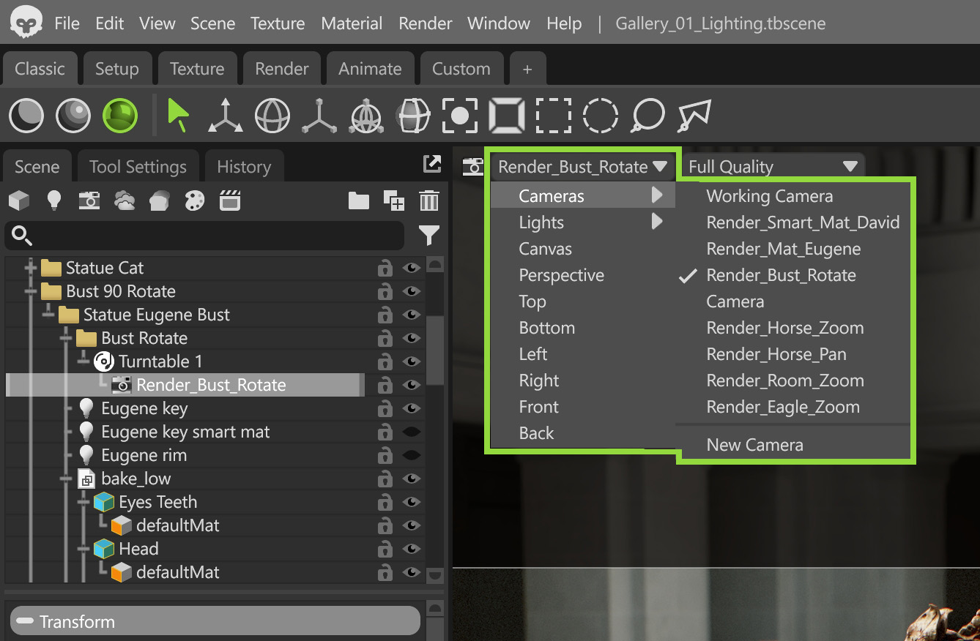Screen dimensions: 980x641
Task: Toggle lock on Statue Cat folder
Action: 384,268
